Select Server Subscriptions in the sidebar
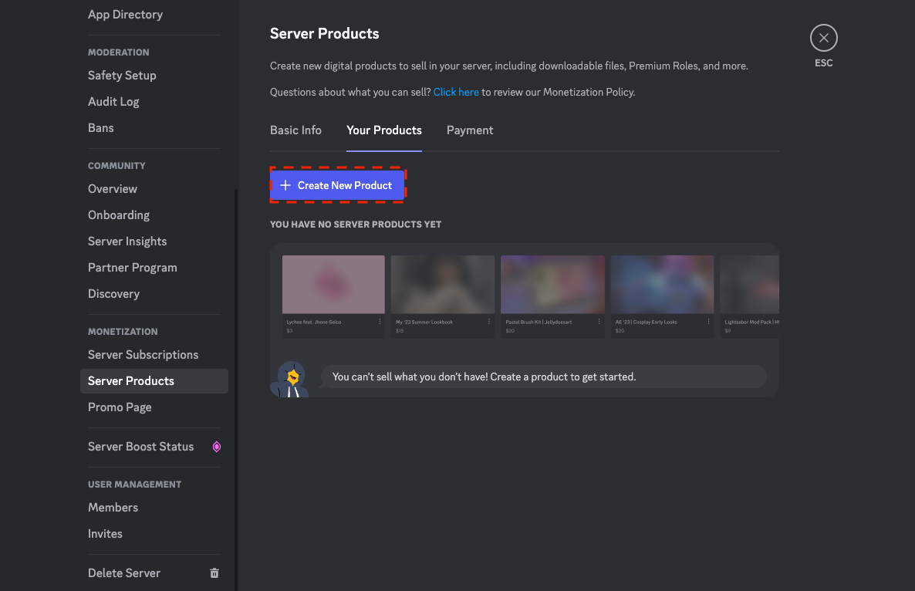The image size is (915, 591). [143, 354]
